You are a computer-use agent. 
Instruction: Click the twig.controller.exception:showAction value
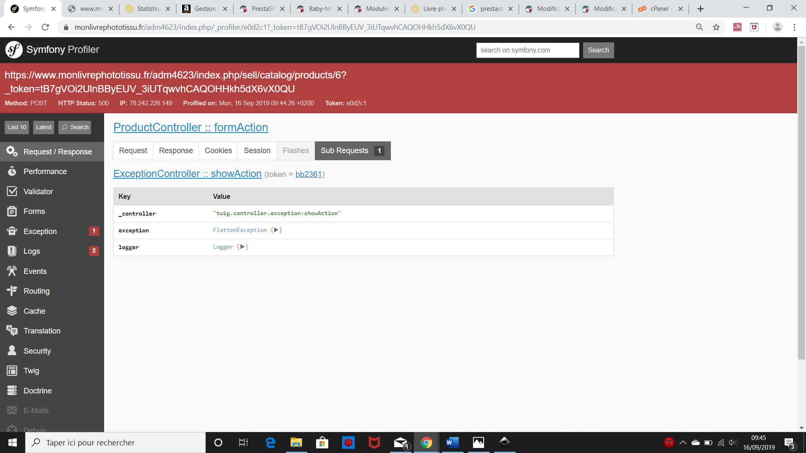[x=277, y=213]
